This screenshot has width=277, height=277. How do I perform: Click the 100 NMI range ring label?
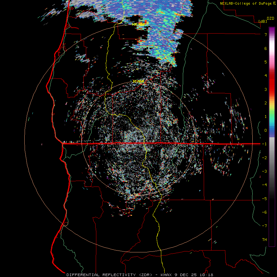point(138,24)
